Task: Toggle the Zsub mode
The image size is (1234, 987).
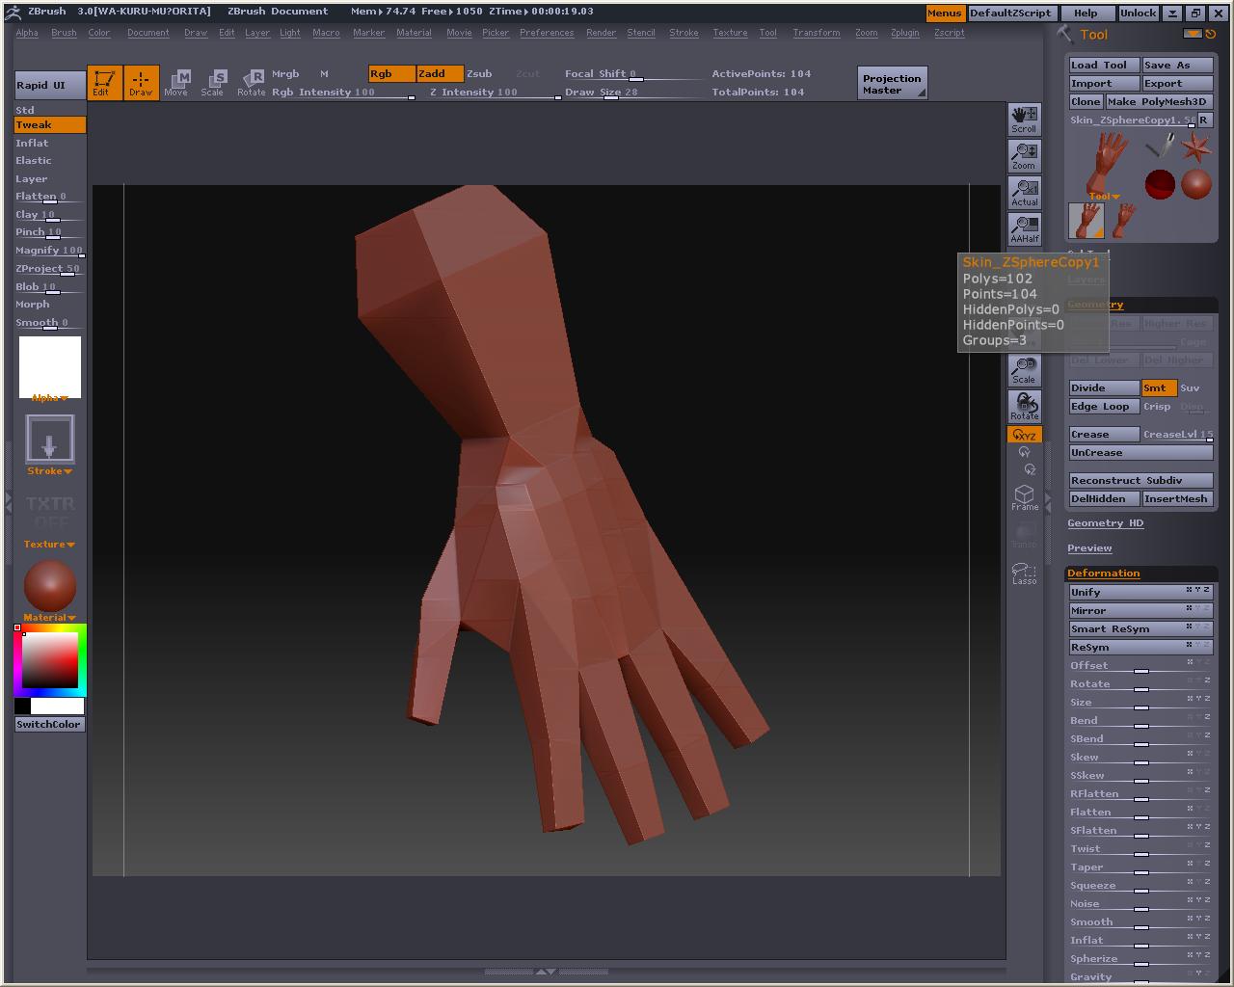Action: point(479,74)
